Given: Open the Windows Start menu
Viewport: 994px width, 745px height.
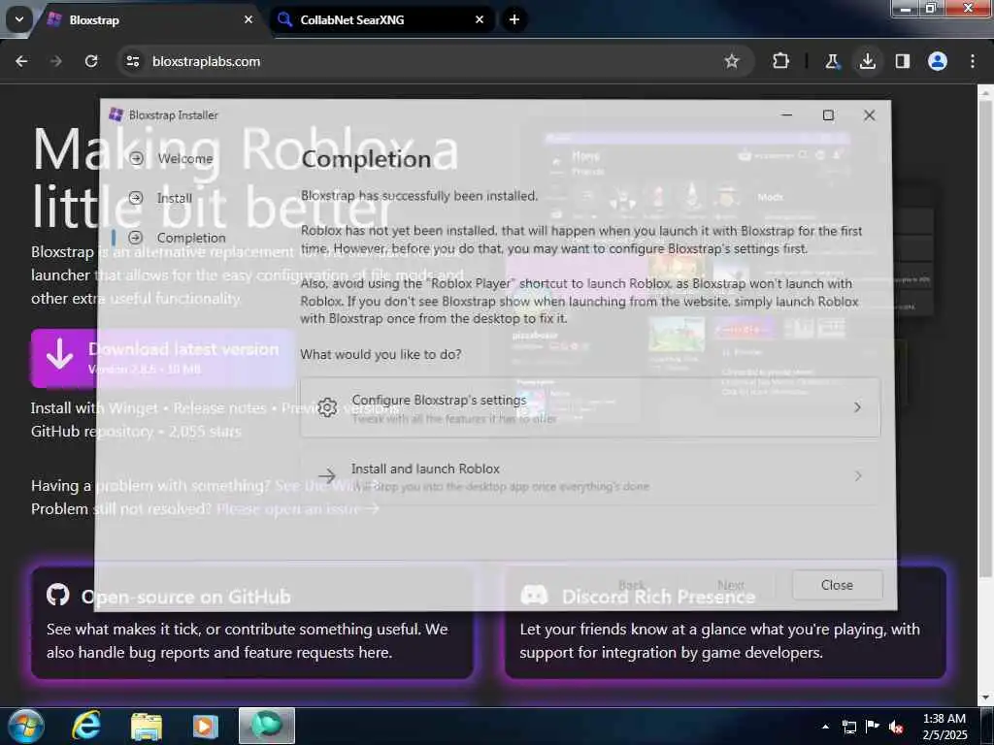Looking at the screenshot, I should 26,726.
